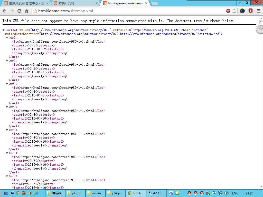Bookmark this page with the star

[x=234, y=11]
